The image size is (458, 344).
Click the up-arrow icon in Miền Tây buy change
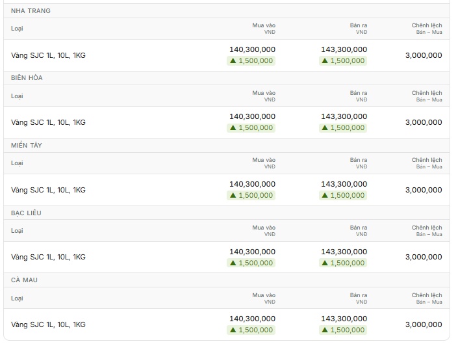233,195
